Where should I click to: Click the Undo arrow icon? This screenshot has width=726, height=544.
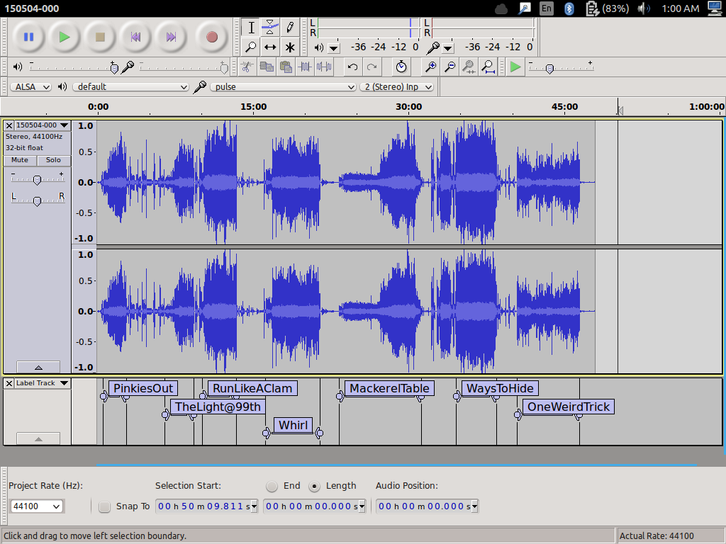coord(352,67)
